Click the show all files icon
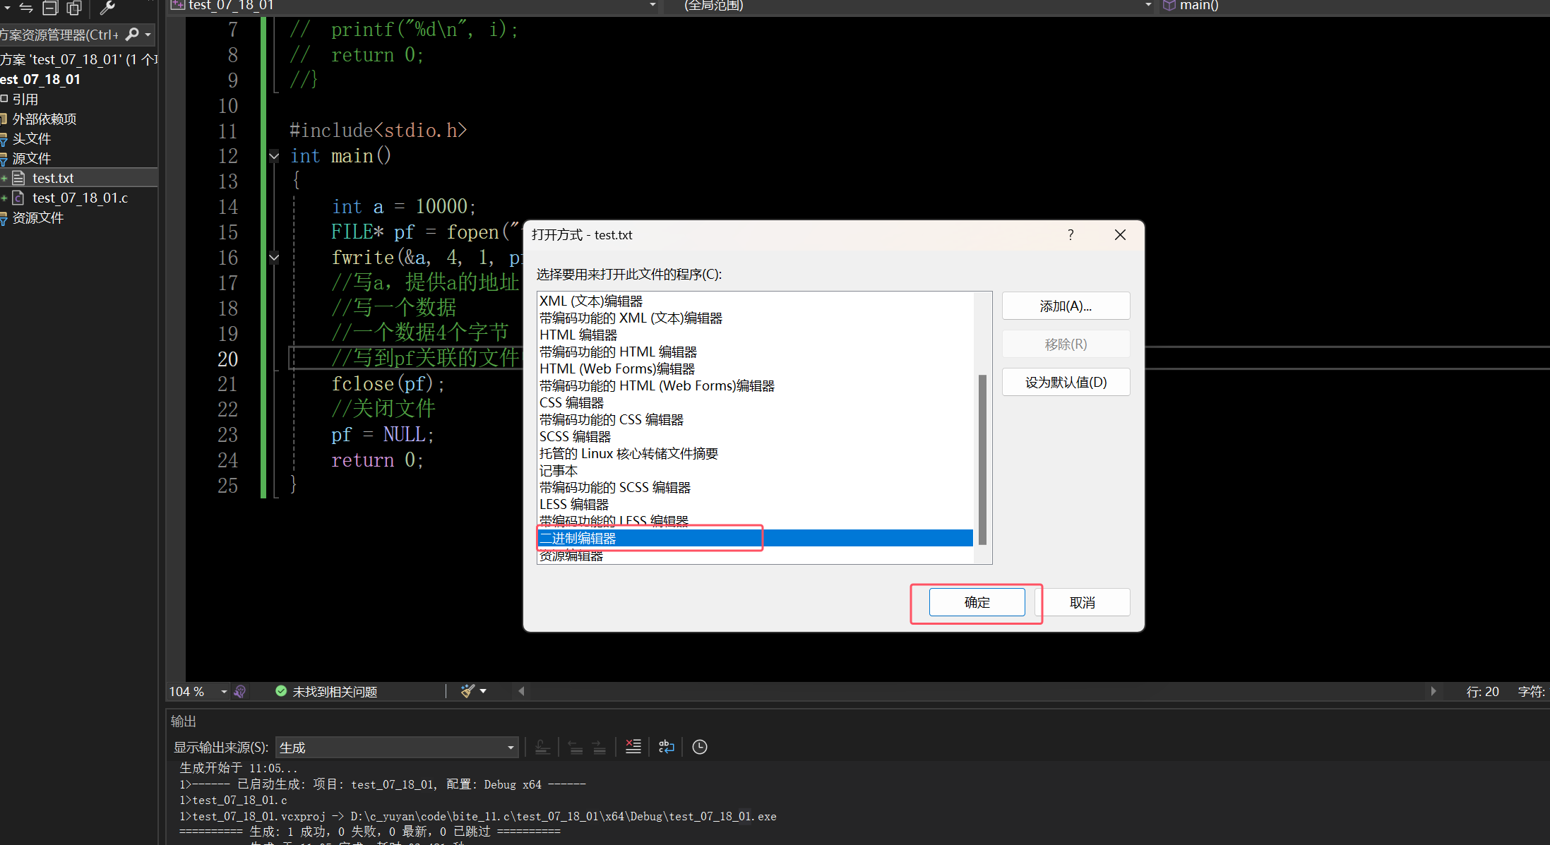This screenshot has height=845, width=1550. (74, 8)
